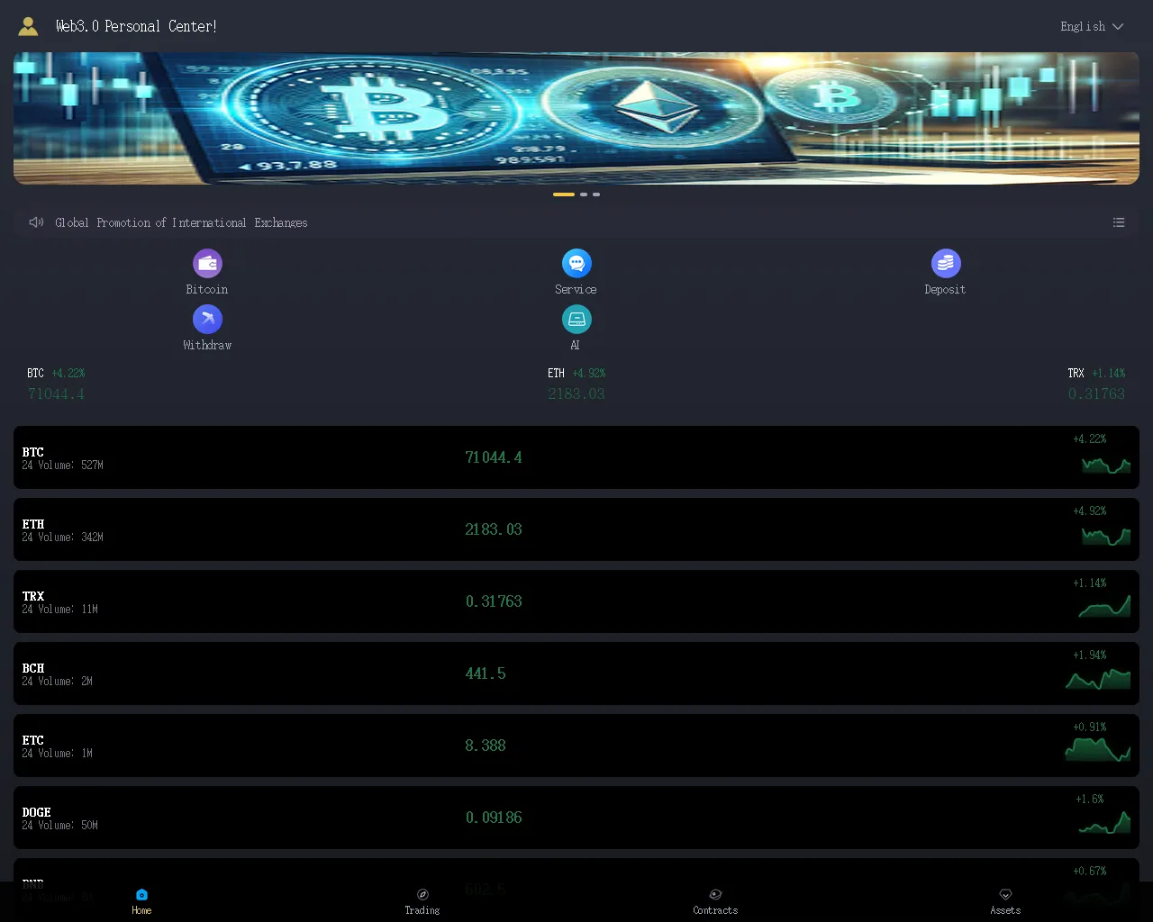Open the announcement list menu icon
This screenshot has width=1153, height=922.
click(1119, 222)
